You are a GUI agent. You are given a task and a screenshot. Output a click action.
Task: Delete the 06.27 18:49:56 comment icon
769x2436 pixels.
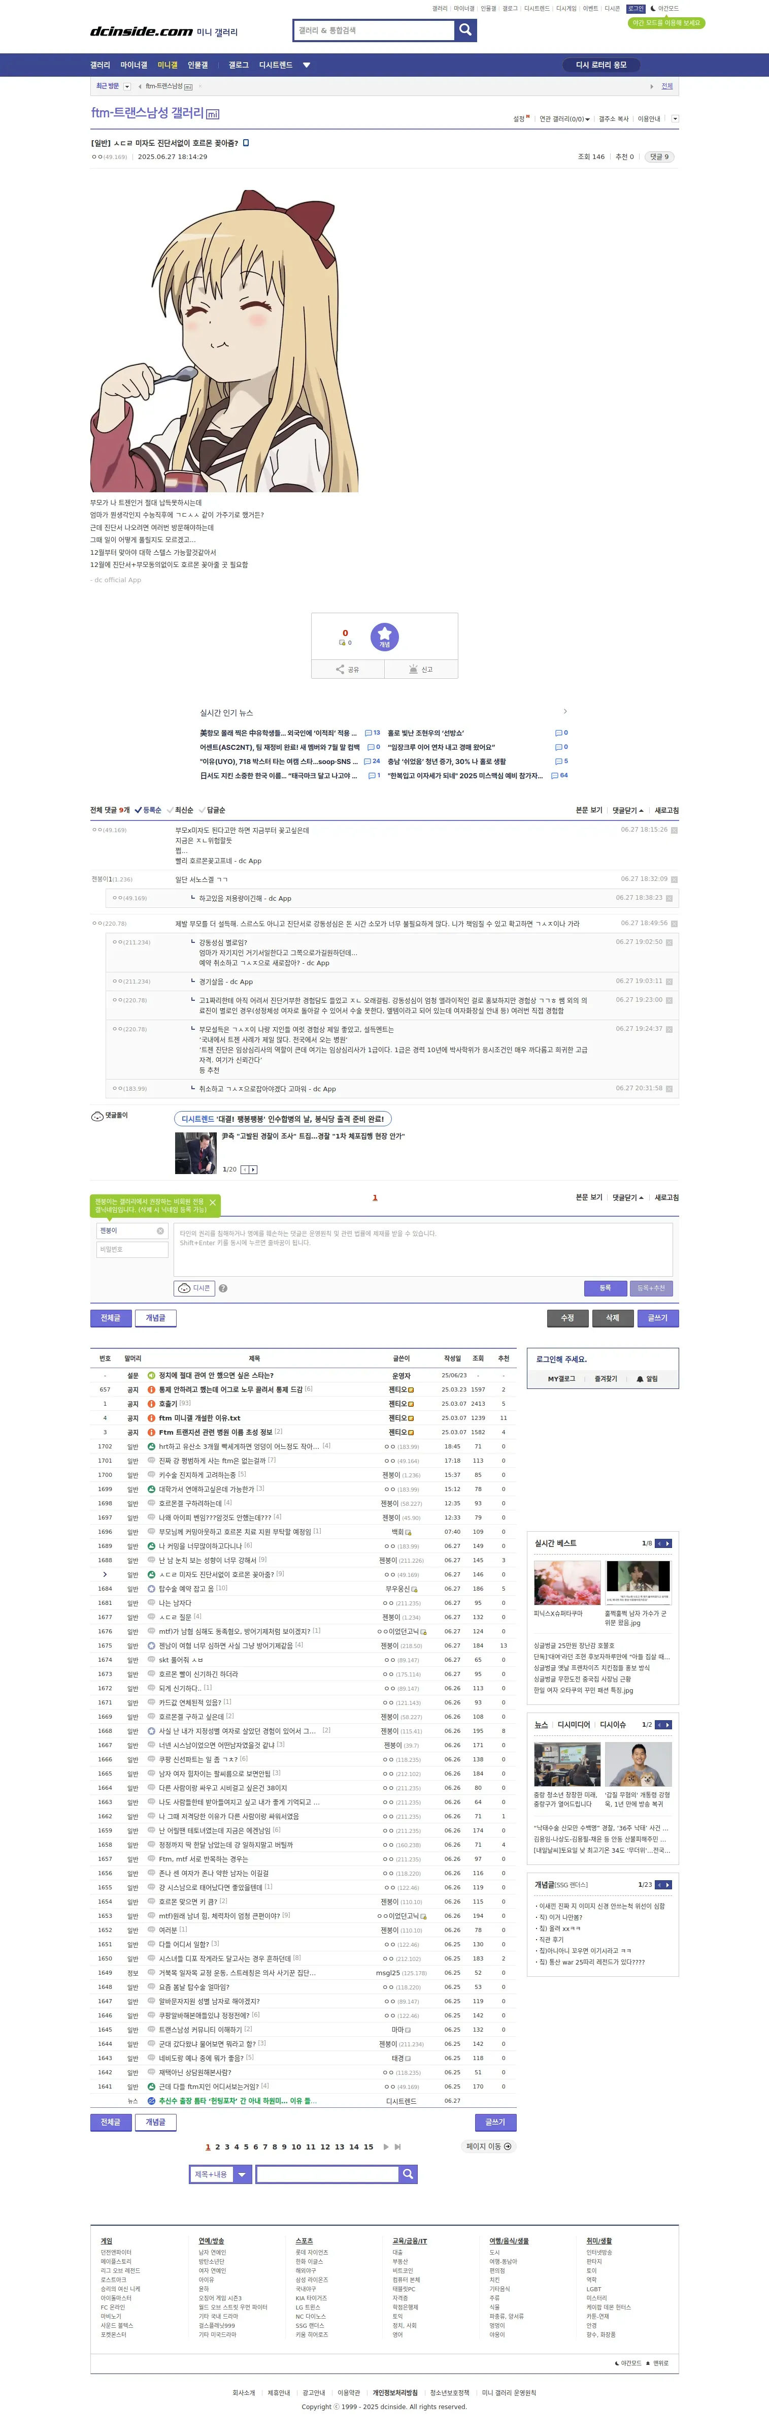pyautogui.click(x=674, y=923)
